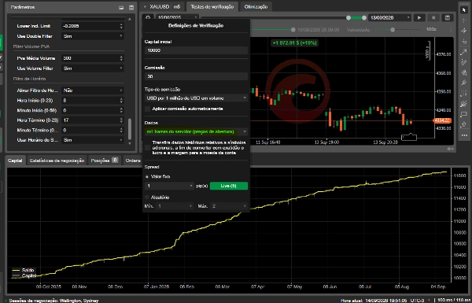
Task: Open the 'Dados' m1 barras dropdown
Action: tap(196, 131)
